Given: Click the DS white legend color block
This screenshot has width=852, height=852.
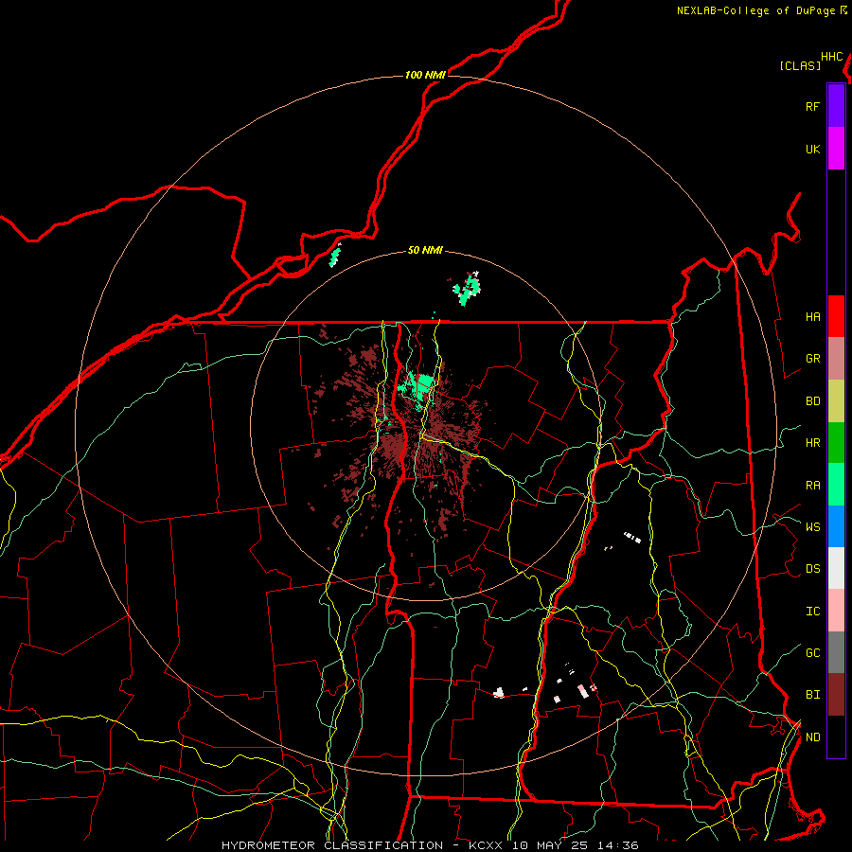Looking at the screenshot, I should click(836, 568).
